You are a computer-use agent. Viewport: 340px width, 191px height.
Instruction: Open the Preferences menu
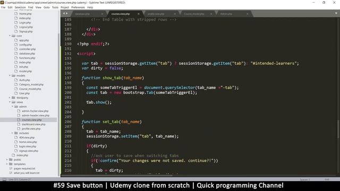tap(78, 7)
